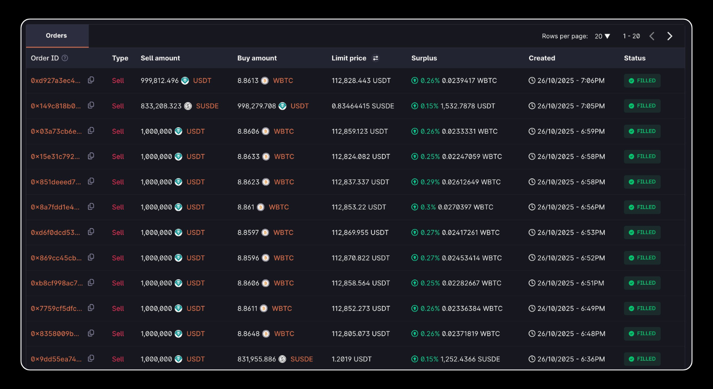This screenshot has width=713, height=389.
Task: Open the Rows per page dropdown
Action: tap(602, 36)
